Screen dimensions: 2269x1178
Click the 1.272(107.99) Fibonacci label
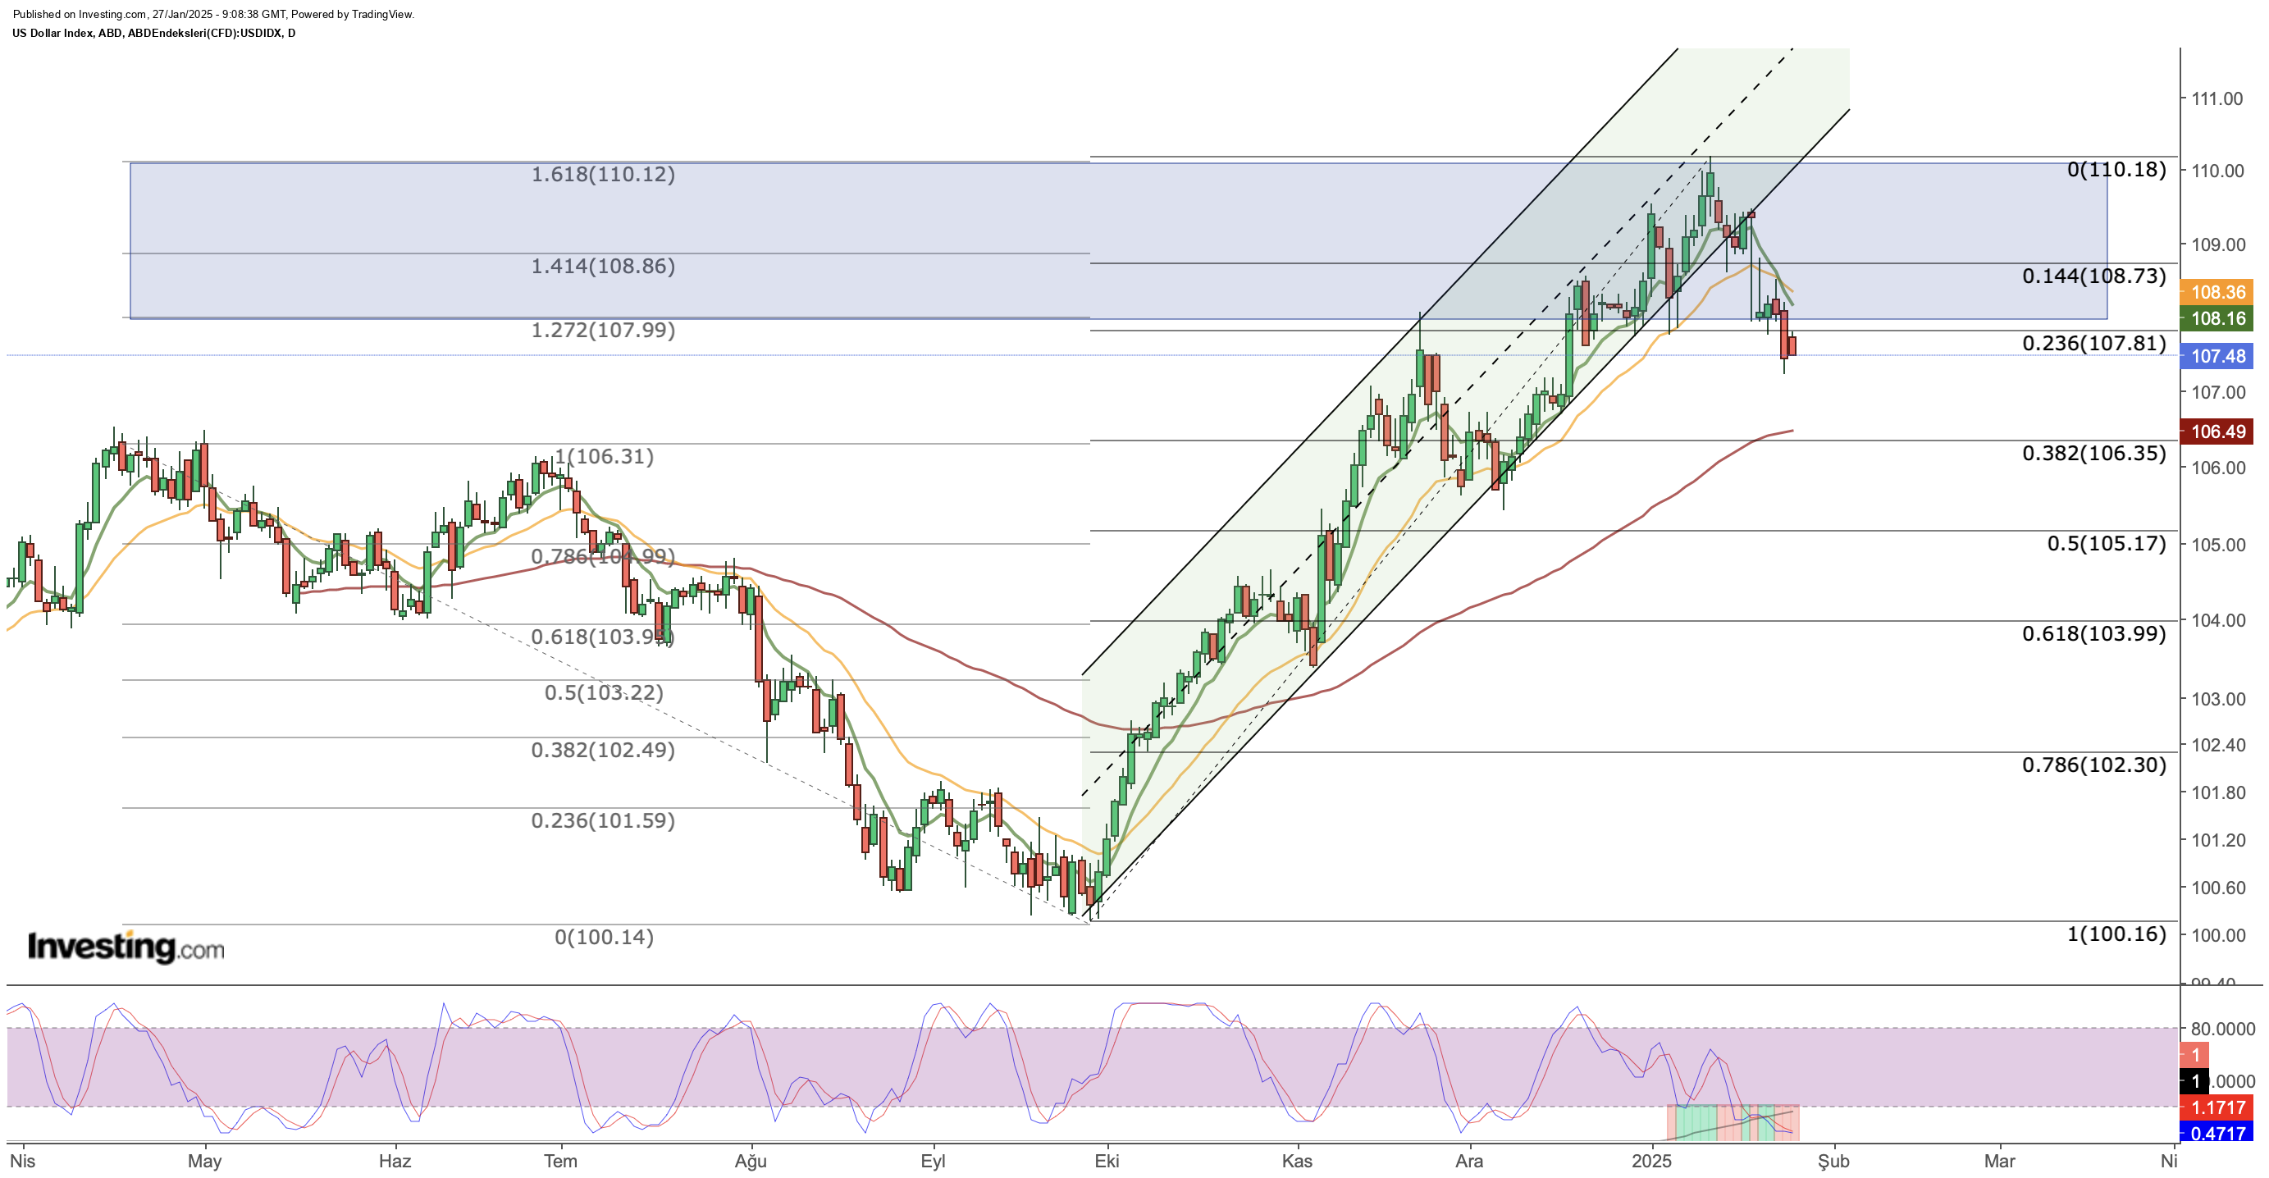(602, 331)
